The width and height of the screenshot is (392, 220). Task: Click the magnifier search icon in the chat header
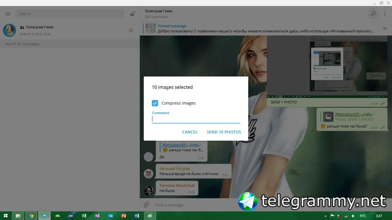373,14
